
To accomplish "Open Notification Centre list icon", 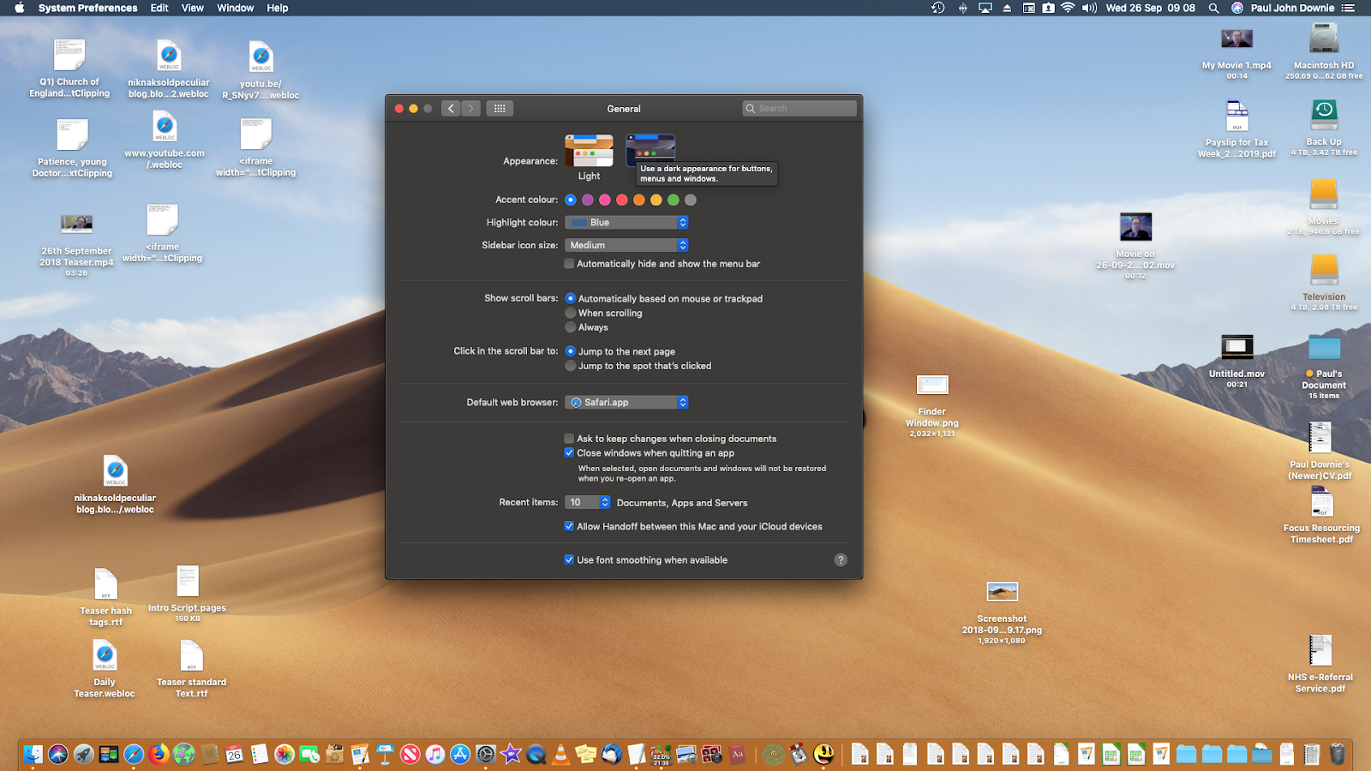I will 1348,8.
